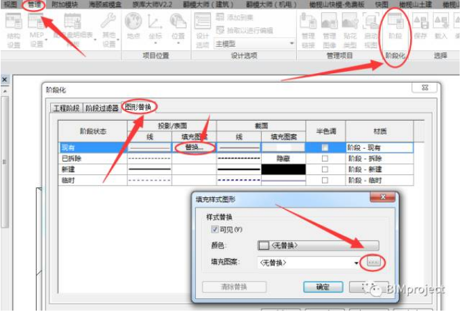Open the MEP 设置 tool icon
Viewport: 461px width, 312px height.
(x=36, y=21)
